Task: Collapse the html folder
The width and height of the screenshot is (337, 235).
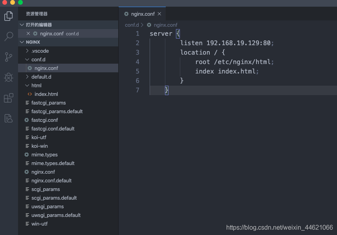Action: pos(27,85)
